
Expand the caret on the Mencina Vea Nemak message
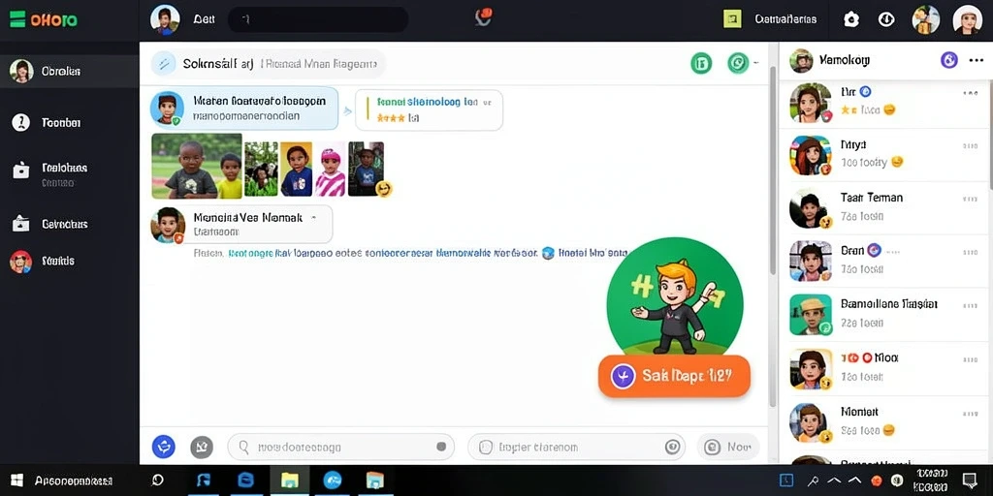point(311,218)
